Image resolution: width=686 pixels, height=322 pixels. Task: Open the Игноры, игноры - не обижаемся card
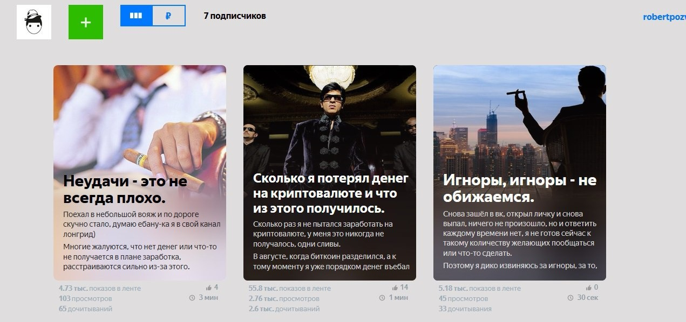pos(520,173)
